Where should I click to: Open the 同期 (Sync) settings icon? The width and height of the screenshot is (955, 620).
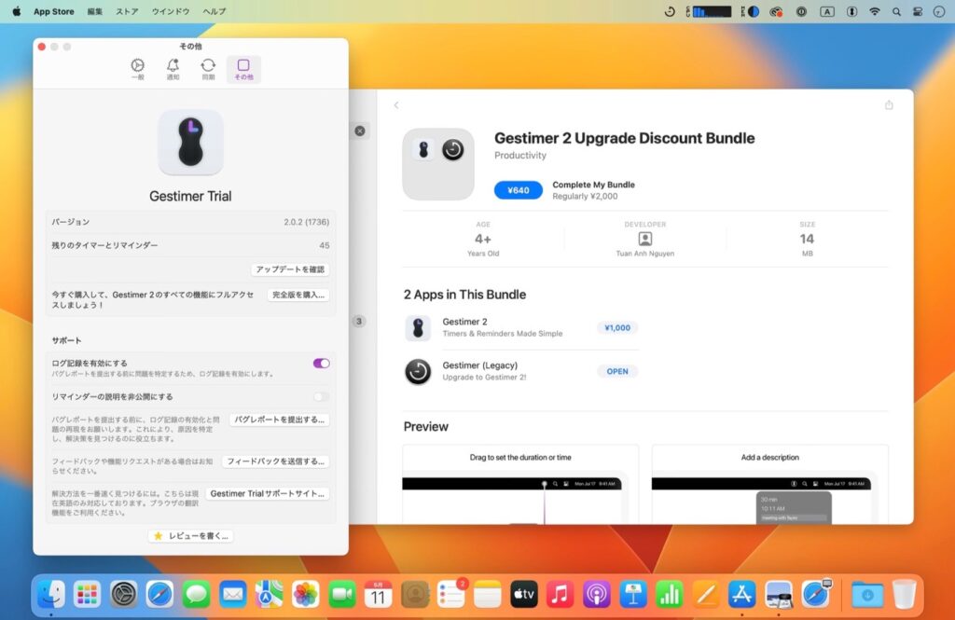[208, 67]
